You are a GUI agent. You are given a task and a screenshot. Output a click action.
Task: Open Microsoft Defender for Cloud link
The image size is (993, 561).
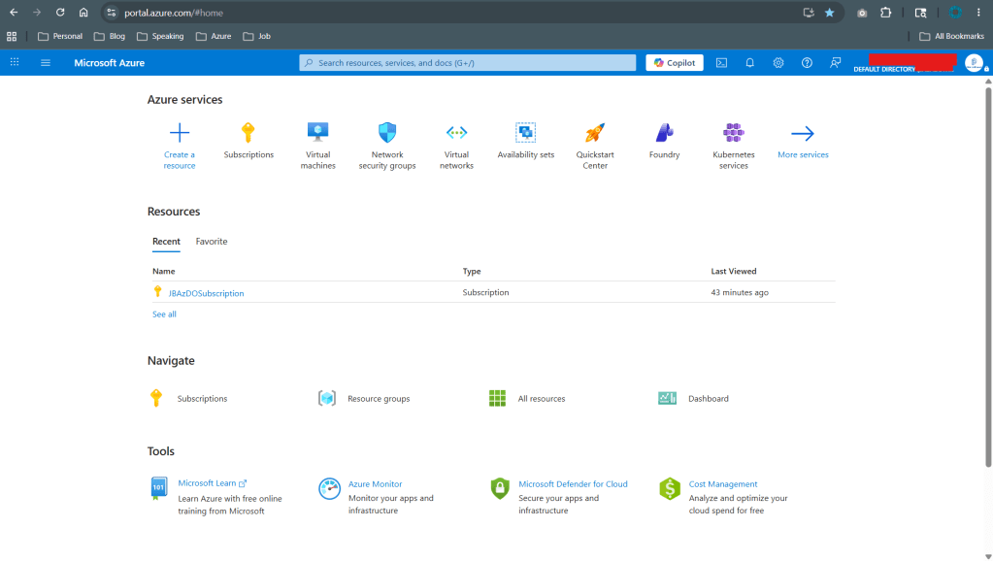[573, 483]
